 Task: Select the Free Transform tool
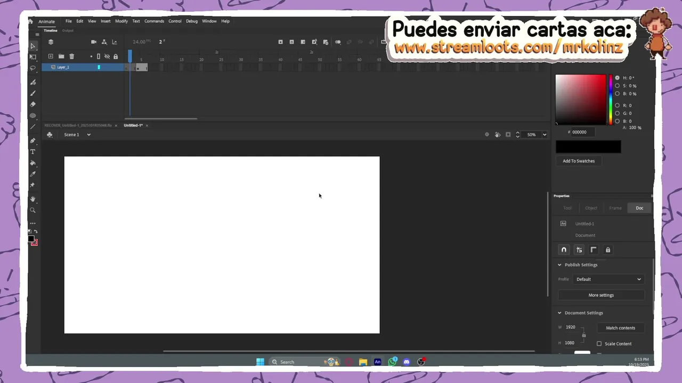point(33,57)
